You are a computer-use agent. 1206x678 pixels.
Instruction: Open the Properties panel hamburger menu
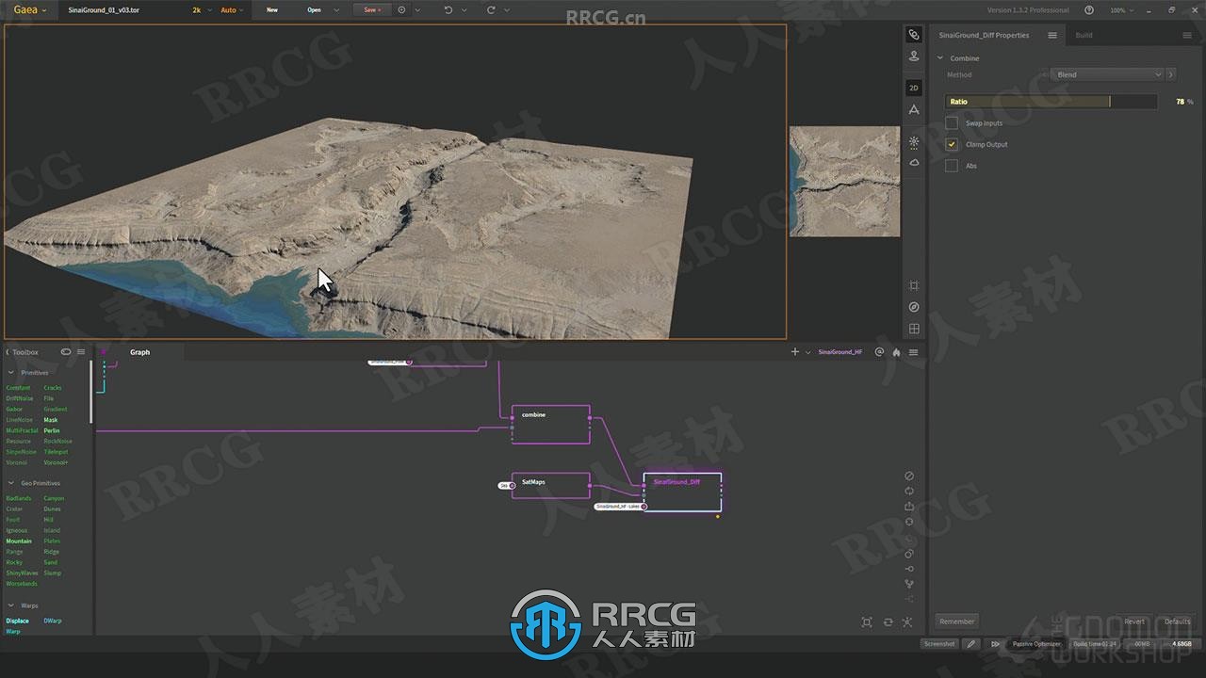1052,35
